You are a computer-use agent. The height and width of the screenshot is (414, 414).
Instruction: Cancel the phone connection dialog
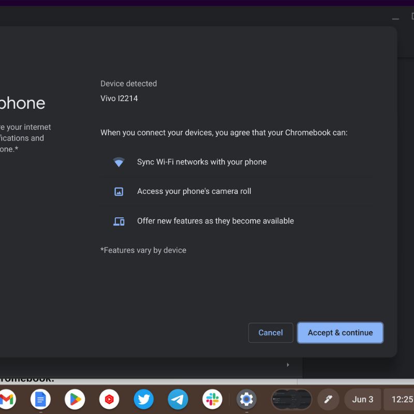tap(271, 333)
